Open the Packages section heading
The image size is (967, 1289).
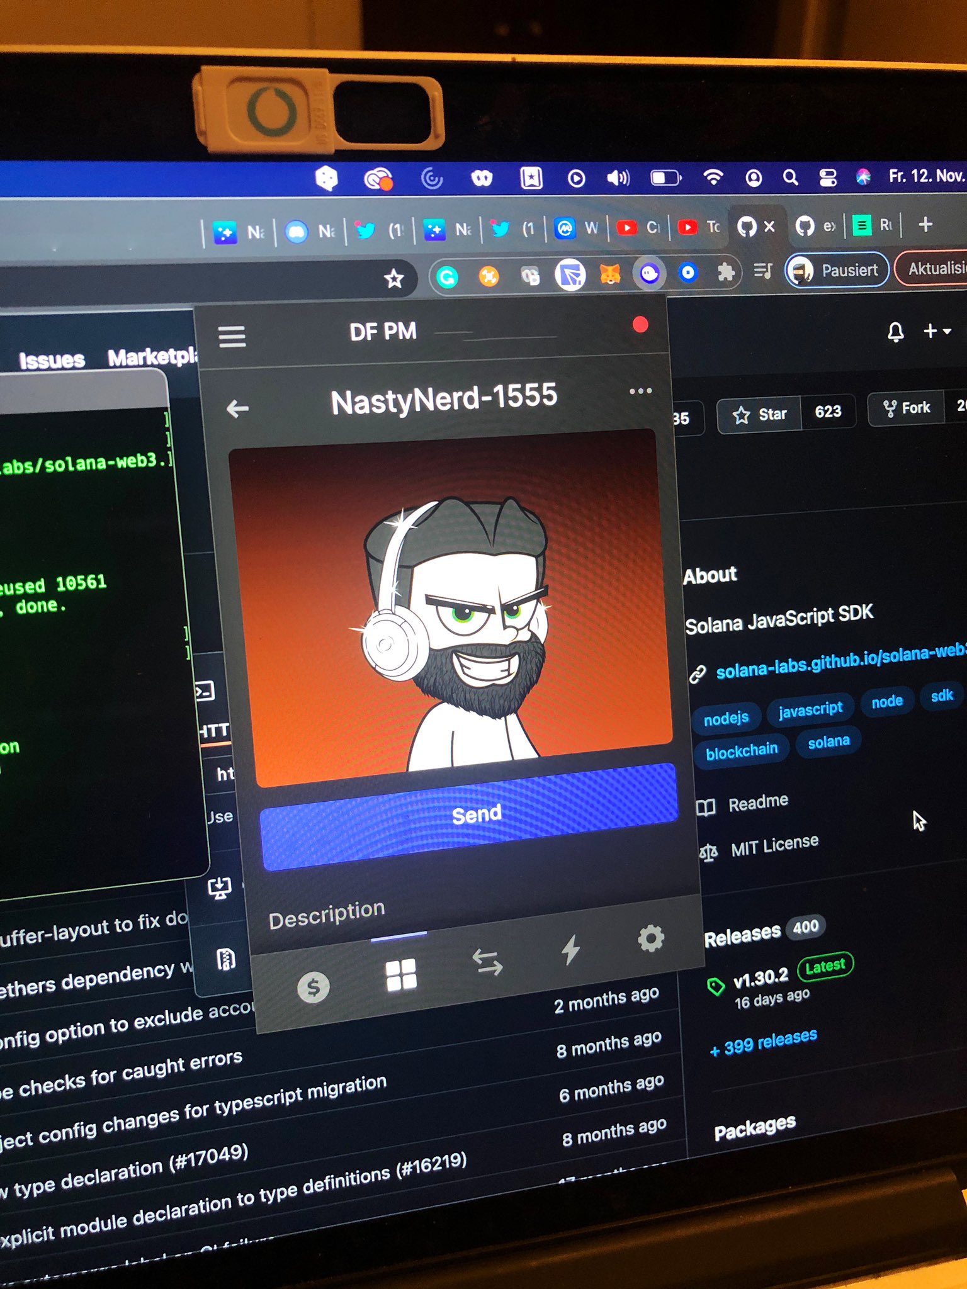pyautogui.click(x=754, y=1127)
